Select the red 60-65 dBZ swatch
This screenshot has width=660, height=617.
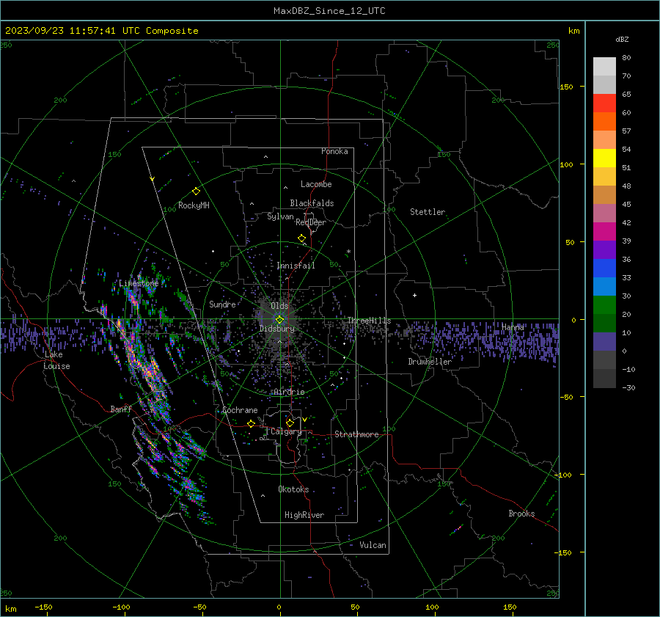click(x=604, y=103)
